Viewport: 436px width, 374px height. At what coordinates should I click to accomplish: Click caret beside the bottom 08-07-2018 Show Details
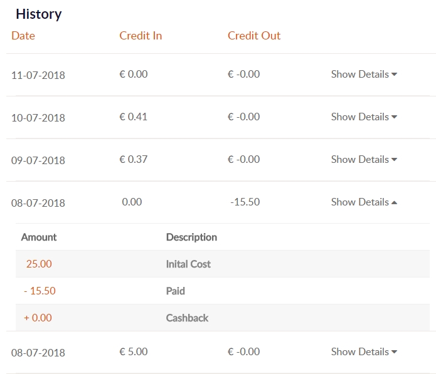tap(394, 352)
